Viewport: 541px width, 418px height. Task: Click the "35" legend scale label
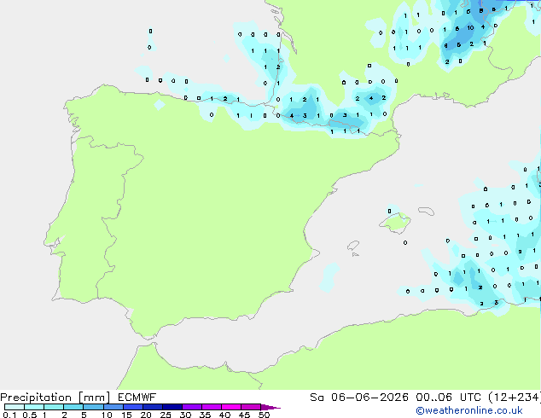205,415
